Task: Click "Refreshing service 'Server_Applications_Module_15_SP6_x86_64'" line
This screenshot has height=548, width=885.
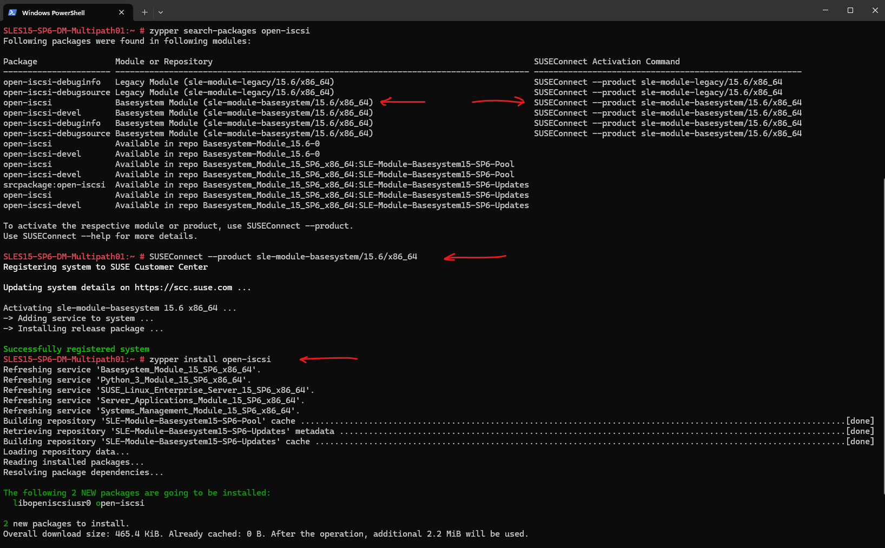Action: 154,400
